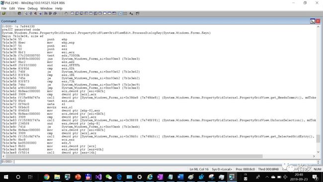
Task: Open the Action Center notification icon
Action: click(315, 177)
